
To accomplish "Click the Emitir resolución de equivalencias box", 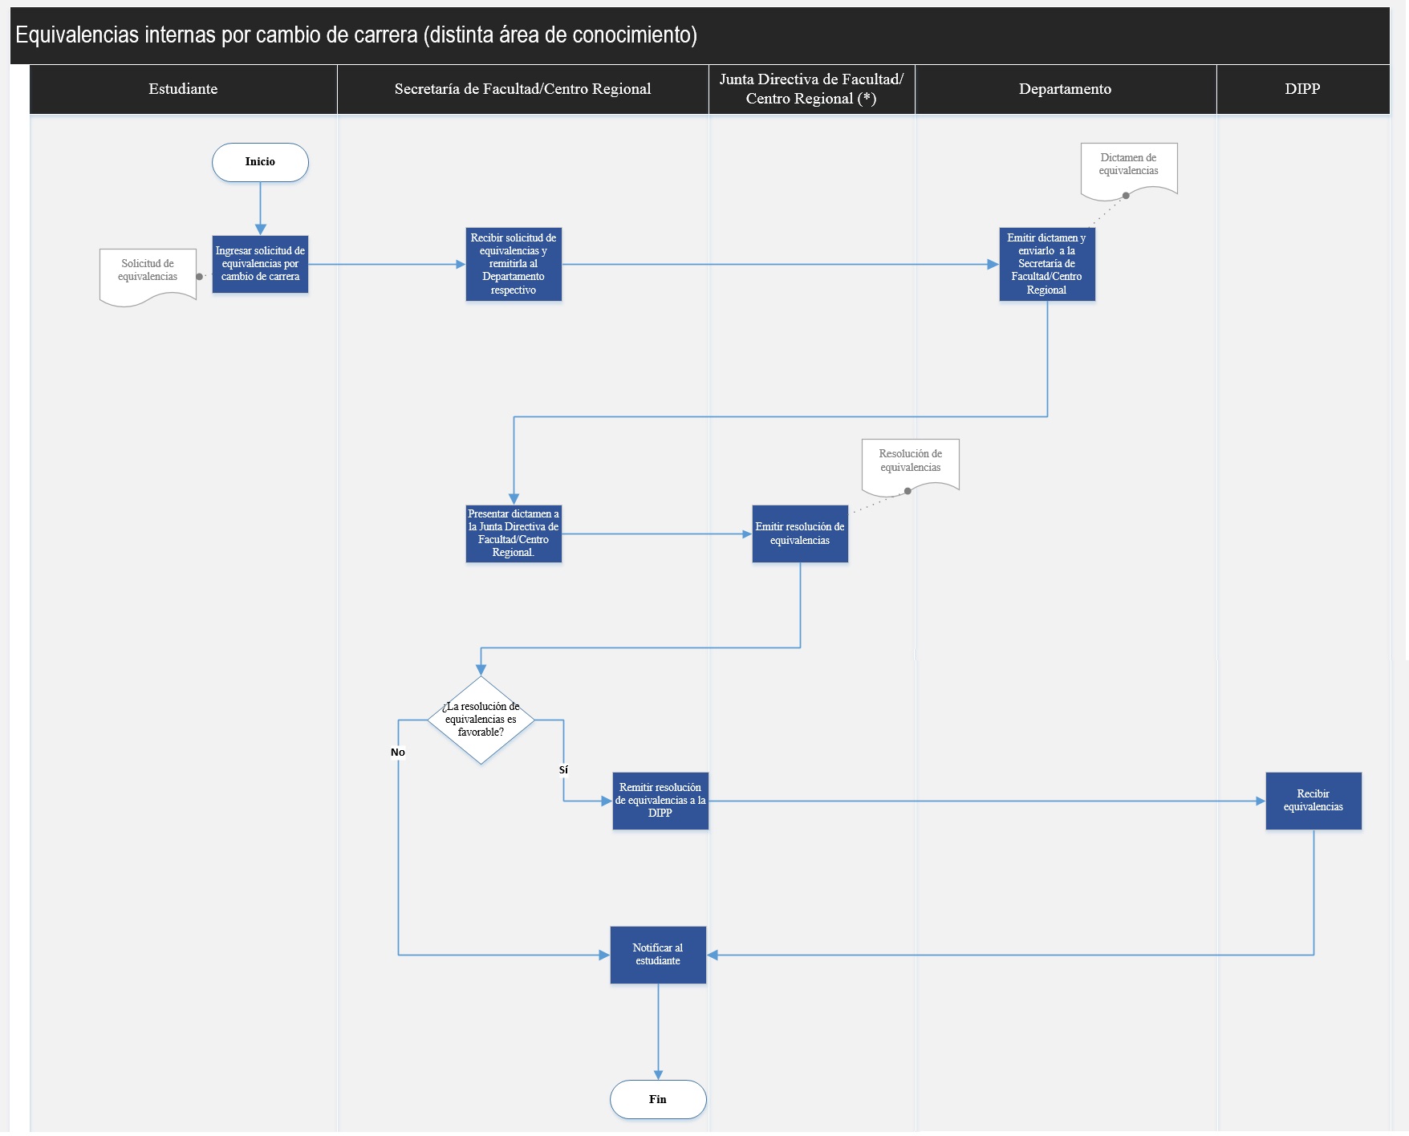I will tap(800, 534).
